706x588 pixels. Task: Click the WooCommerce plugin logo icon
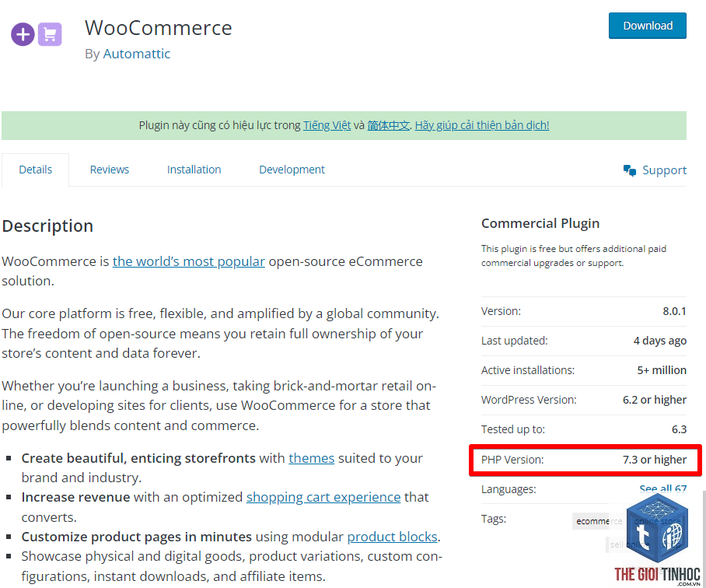36,34
